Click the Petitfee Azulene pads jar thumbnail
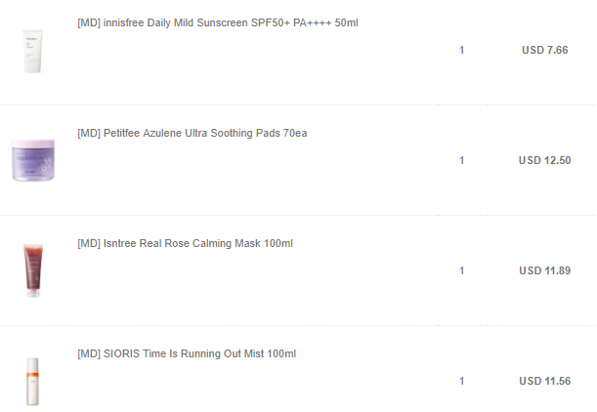This screenshot has height=412, width=597. (x=33, y=160)
